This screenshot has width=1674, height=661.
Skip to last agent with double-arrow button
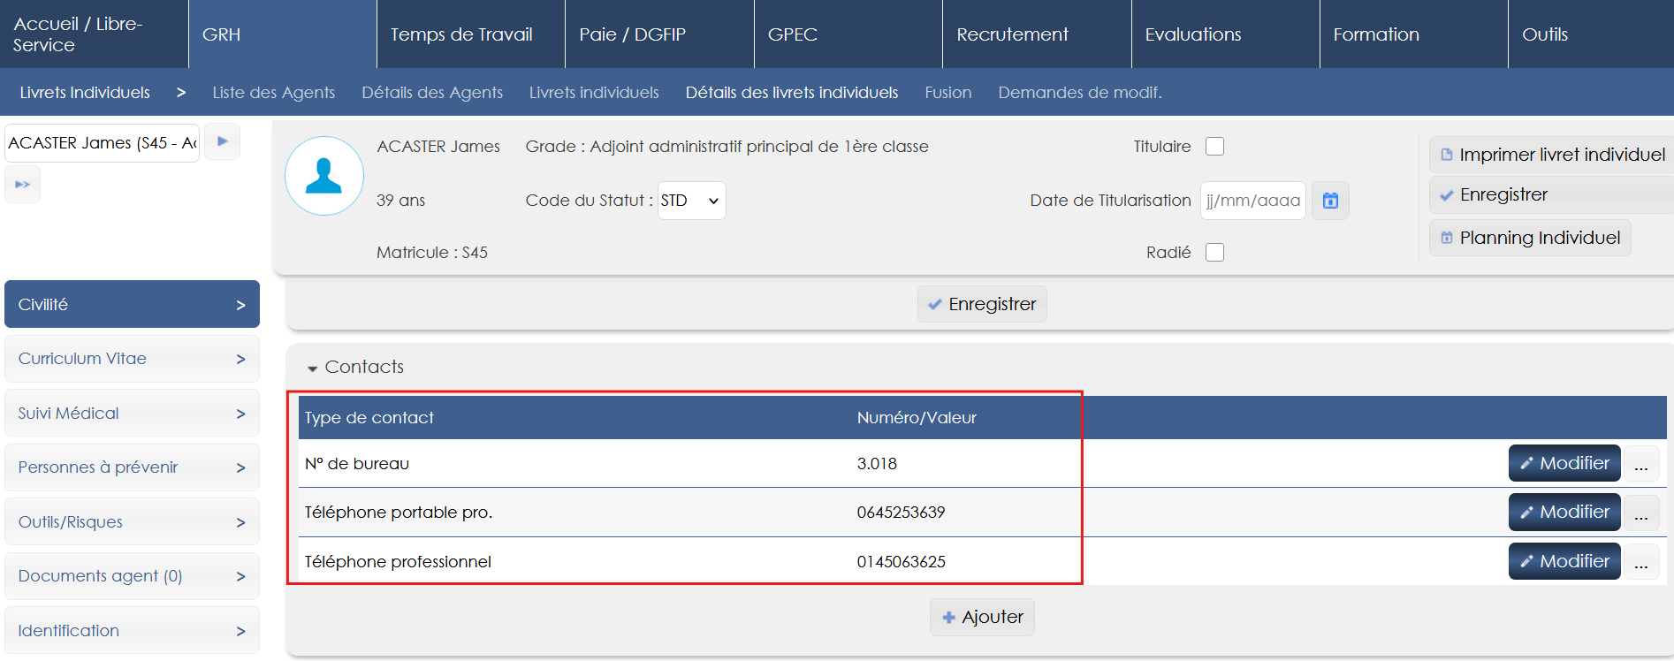23,185
